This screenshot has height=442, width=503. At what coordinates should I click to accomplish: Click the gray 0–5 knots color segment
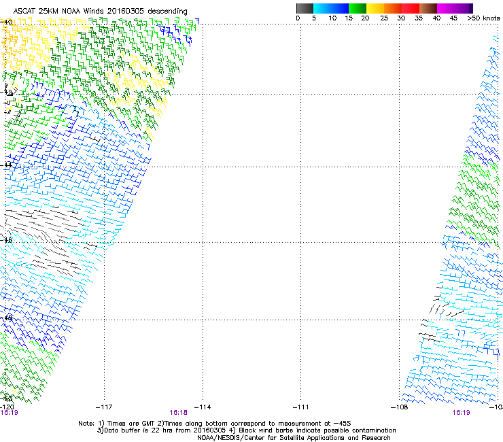coord(305,8)
